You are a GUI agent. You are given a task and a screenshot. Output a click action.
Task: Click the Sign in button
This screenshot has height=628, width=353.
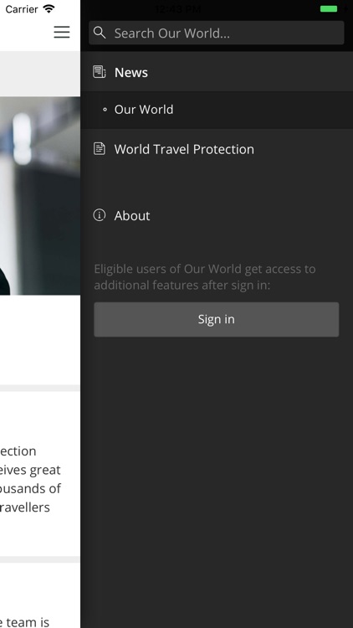(x=217, y=319)
